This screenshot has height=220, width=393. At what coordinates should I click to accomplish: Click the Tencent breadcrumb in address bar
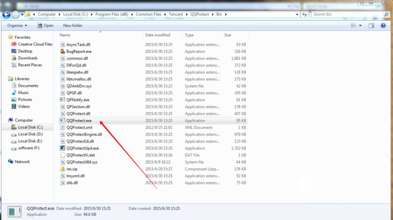tap(175, 14)
